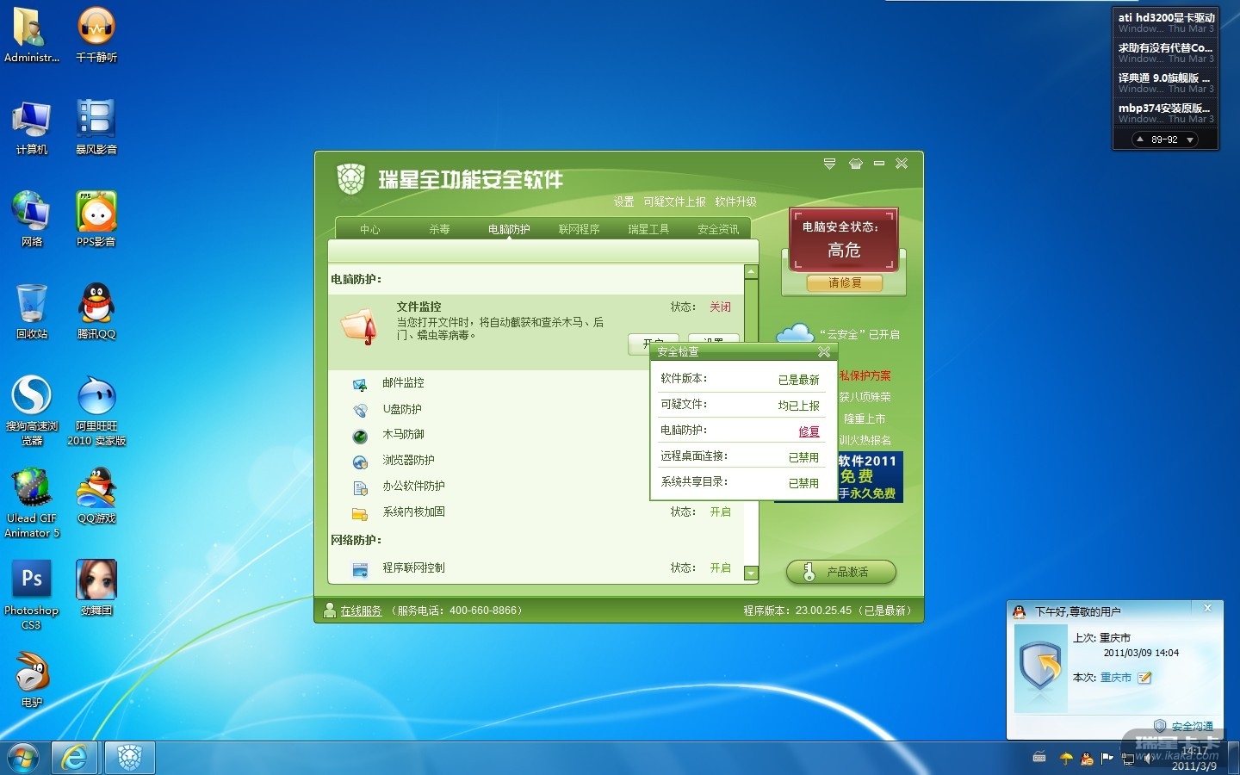
Task: Select the 劲舞团 desktop icon
Action: point(96,587)
